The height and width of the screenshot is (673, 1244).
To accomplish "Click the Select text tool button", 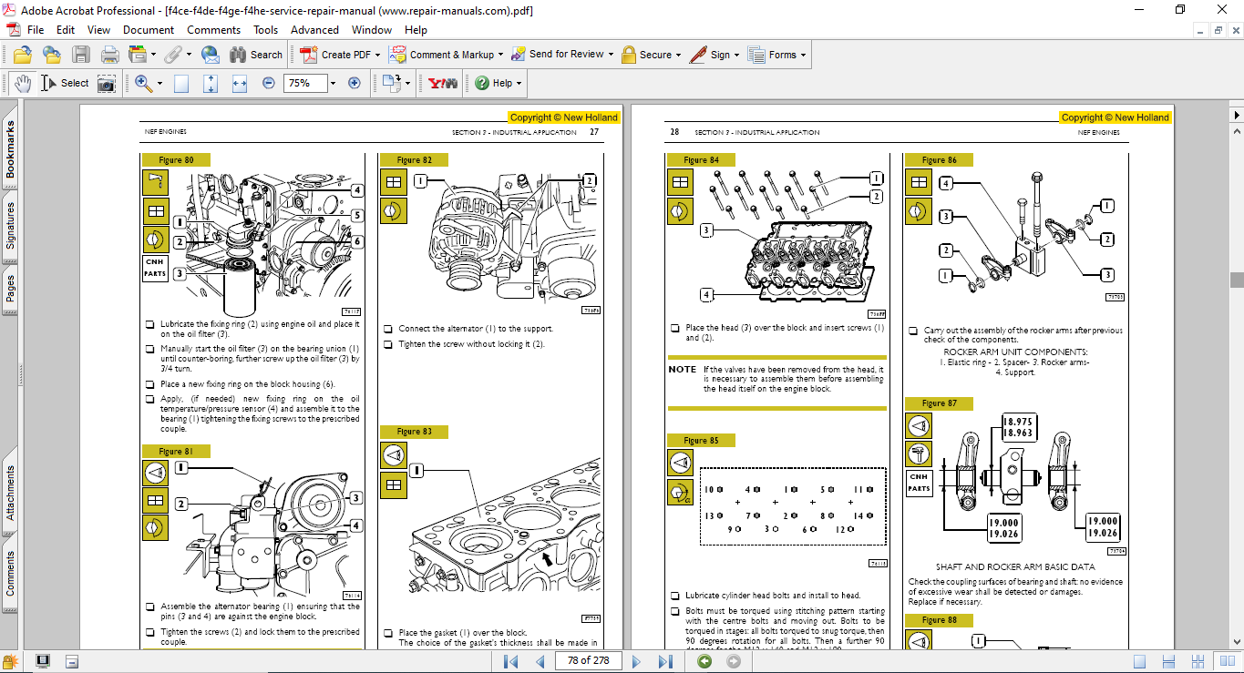I will pos(65,83).
